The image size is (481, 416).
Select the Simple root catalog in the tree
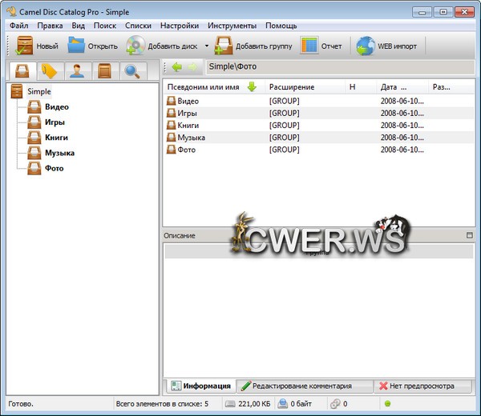click(39, 91)
